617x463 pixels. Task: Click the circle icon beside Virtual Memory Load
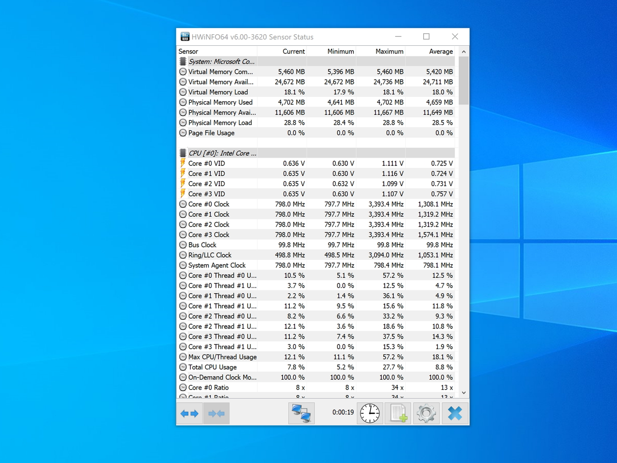click(x=183, y=92)
